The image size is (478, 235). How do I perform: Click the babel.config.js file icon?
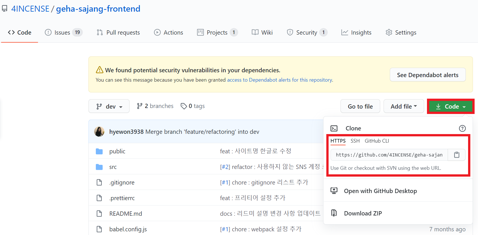(99, 229)
